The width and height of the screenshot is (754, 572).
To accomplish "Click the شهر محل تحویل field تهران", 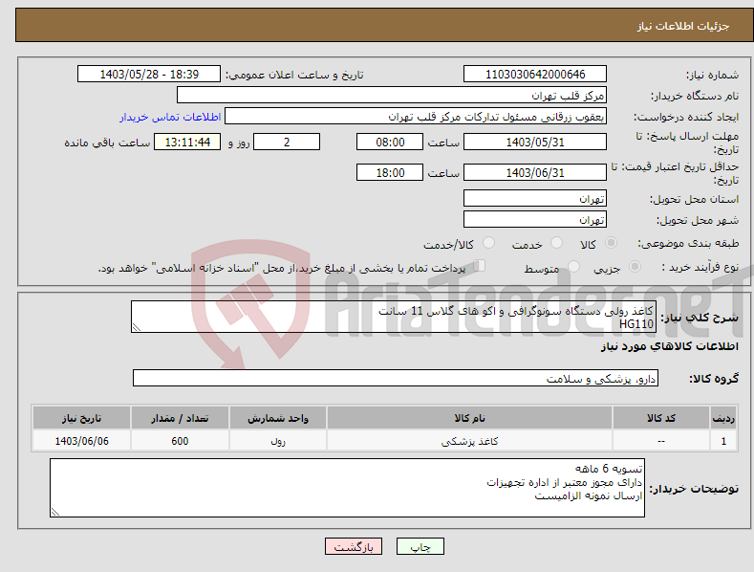I will pos(535,220).
